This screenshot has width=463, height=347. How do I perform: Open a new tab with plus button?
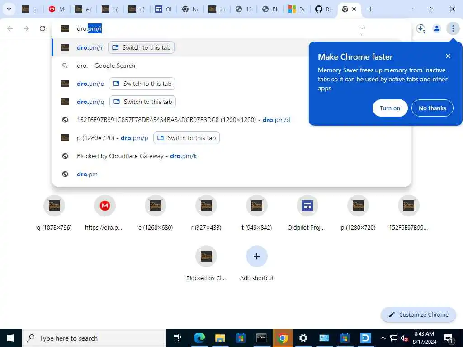(x=370, y=9)
